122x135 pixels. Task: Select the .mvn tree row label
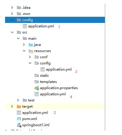(26, 14)
